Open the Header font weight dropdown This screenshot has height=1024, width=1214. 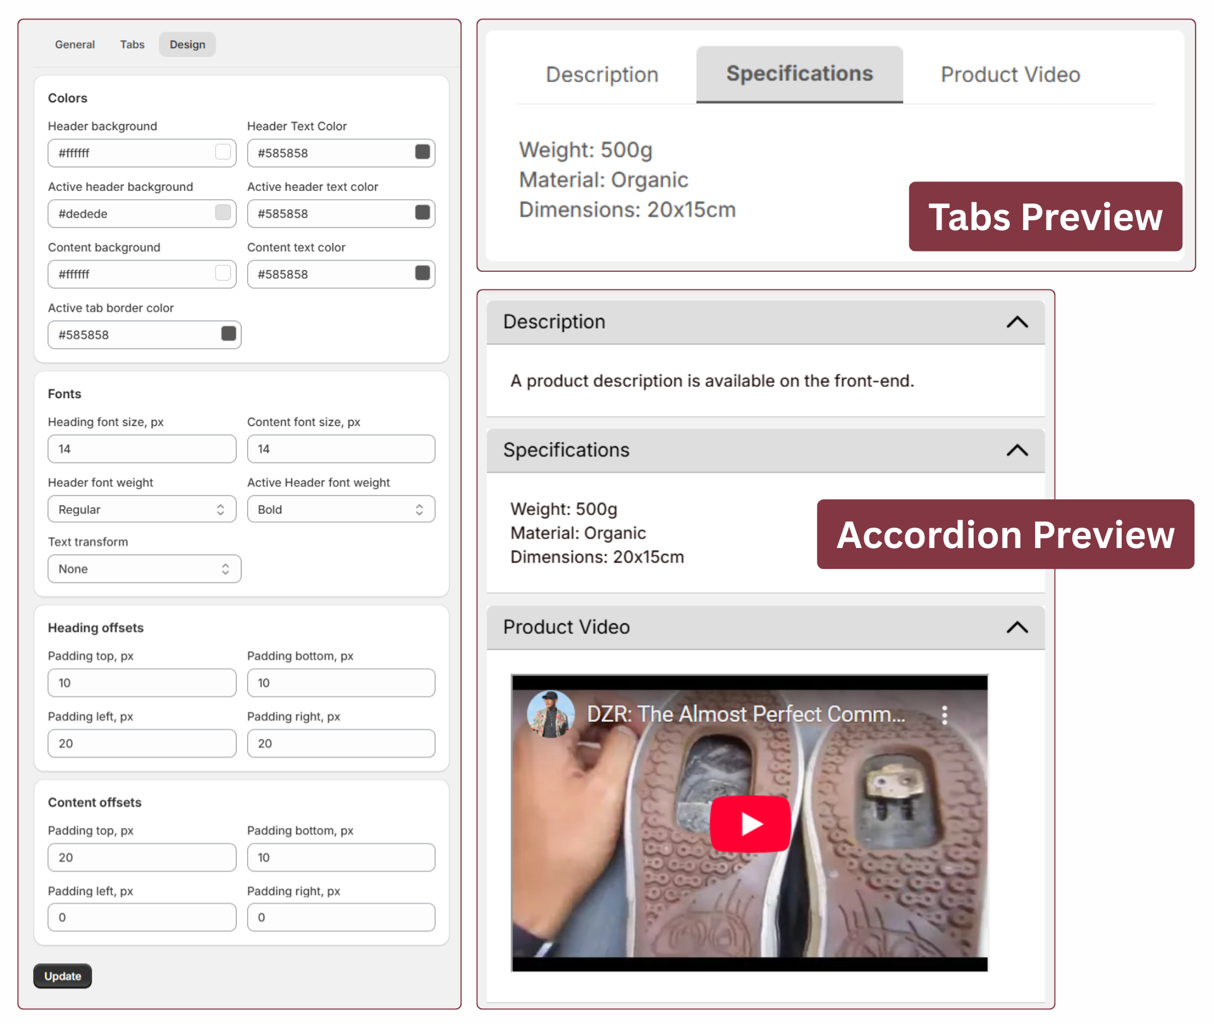click(x=142, y=509)
